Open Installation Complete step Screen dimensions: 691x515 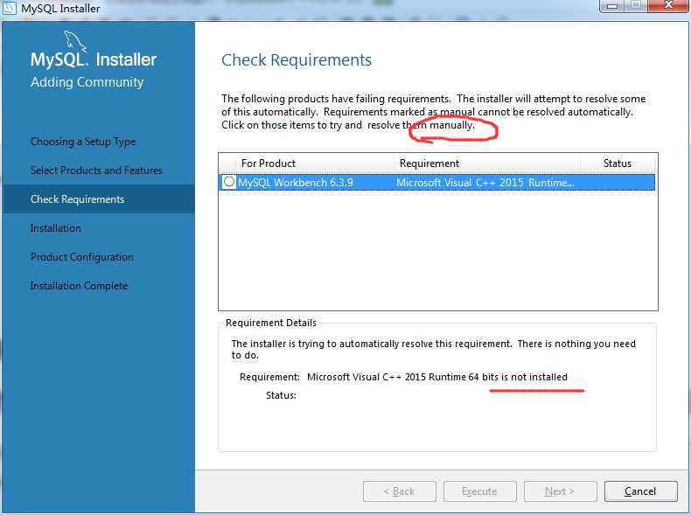click(79, 286)
